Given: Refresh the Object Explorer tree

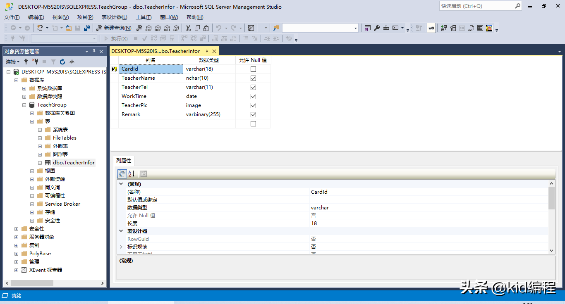Looking at the screenshot, I should 62,62.
